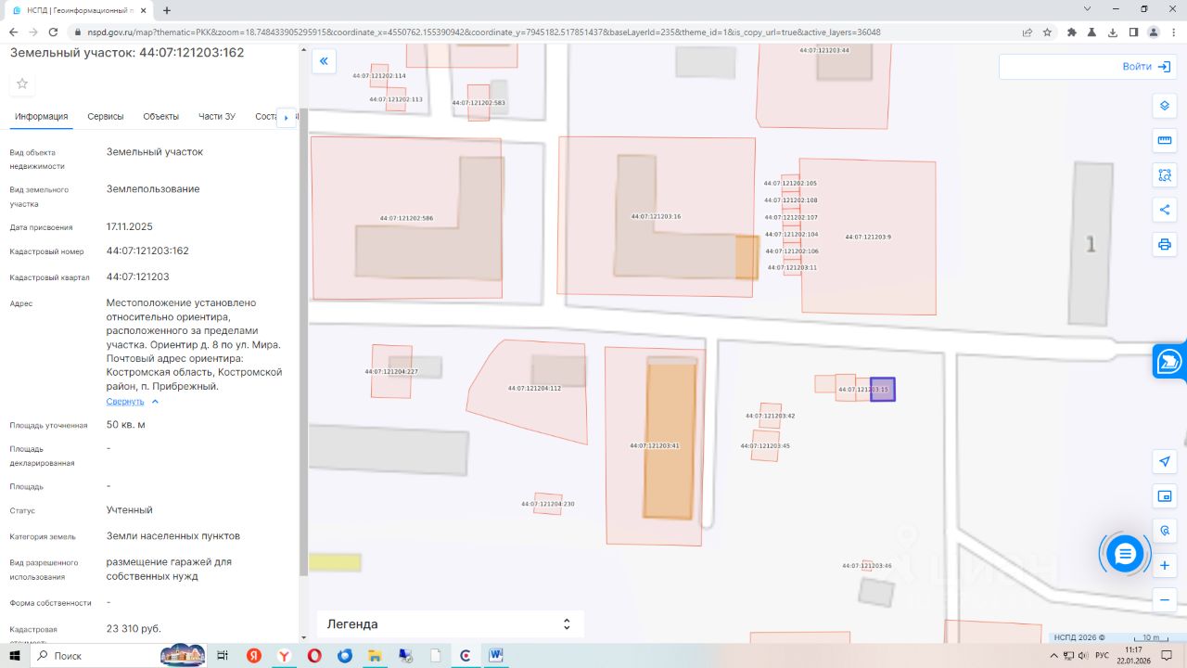Print the map using printer icon

[1165, 245]
